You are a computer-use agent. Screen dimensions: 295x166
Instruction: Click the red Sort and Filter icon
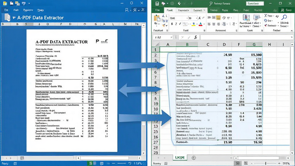pyautogui.click(x=265, y=25)
